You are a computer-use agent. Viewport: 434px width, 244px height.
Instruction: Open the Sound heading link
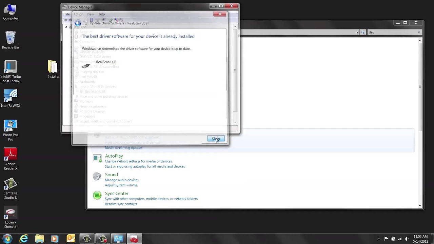pos(112,175)
